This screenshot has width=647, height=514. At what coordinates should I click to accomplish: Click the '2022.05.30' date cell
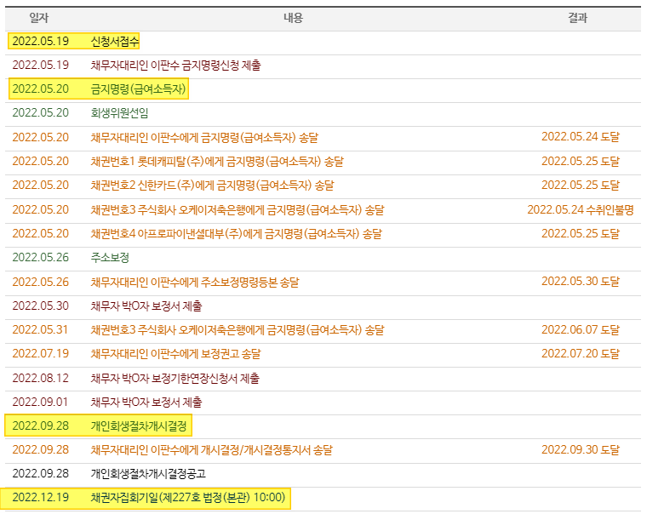41,306
